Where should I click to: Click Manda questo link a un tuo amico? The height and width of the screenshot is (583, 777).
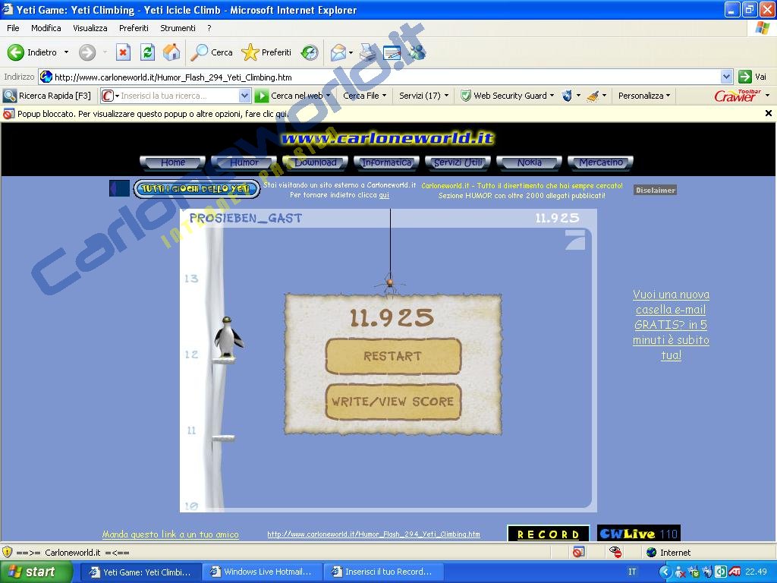pyautogui.click(x=171, y=534)
